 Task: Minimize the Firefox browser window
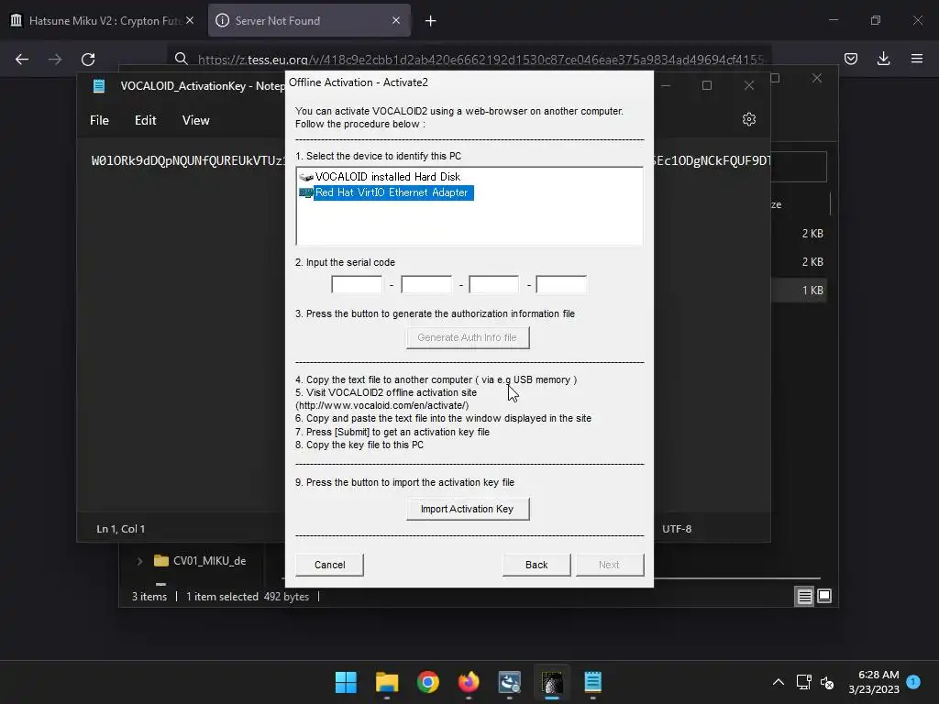833,20
